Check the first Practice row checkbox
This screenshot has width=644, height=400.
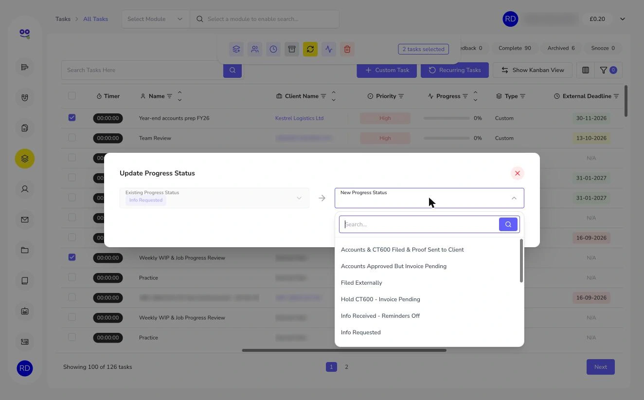click(x=72, y=277)
